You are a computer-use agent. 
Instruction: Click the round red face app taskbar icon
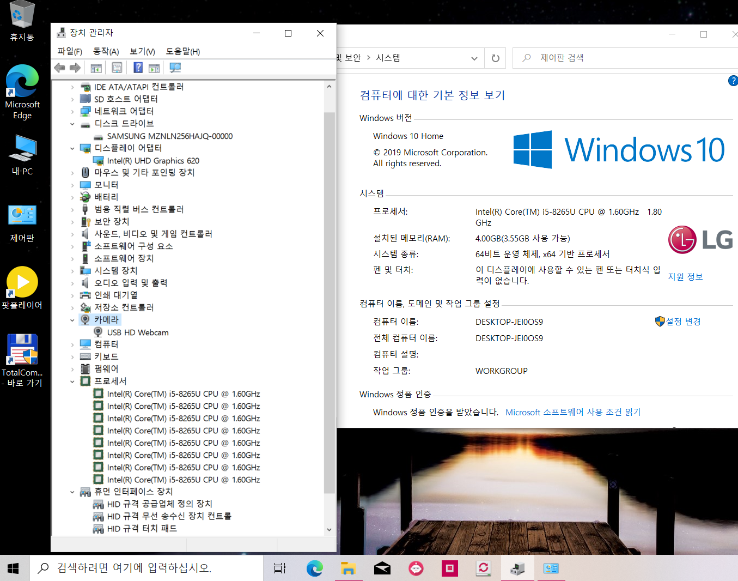(x=416, y=568)
